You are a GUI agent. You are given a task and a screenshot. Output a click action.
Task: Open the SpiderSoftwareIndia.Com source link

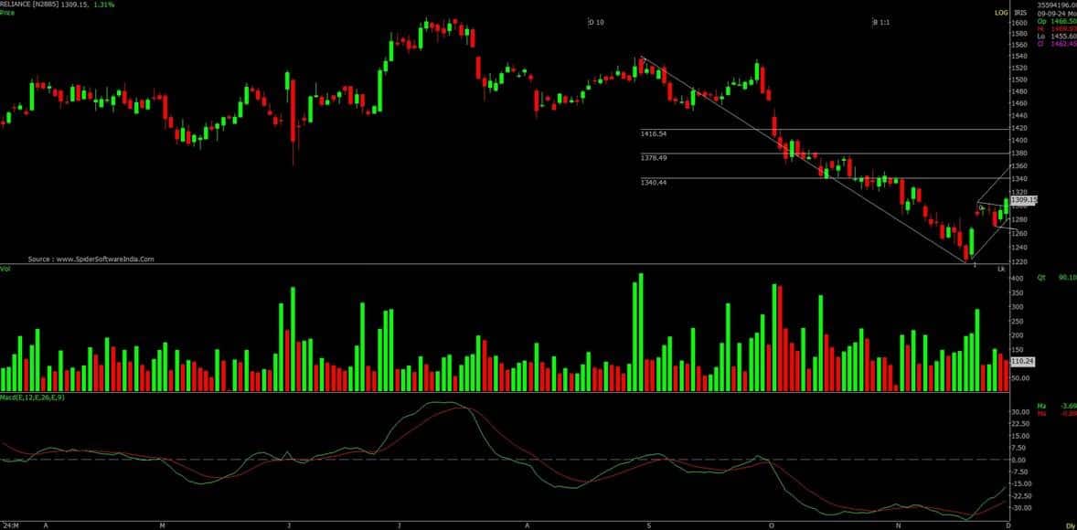tap(91, 260)
